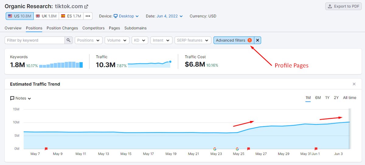The width and height of the screenshot is (365, 165).
Task: Select the Positions tab
Action: [x=34, y=28]
